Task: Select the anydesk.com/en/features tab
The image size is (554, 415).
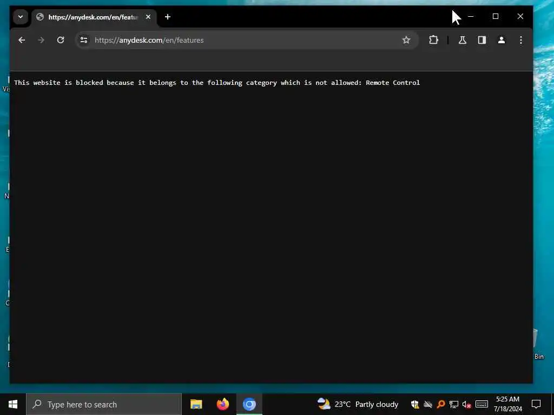Action: click(93, 17)
